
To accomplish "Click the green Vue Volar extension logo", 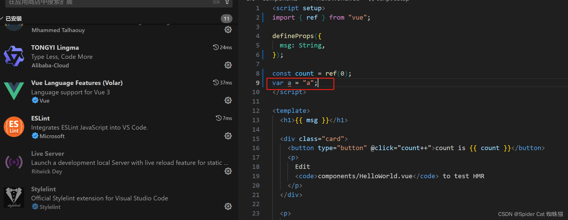I will (14, 91).
